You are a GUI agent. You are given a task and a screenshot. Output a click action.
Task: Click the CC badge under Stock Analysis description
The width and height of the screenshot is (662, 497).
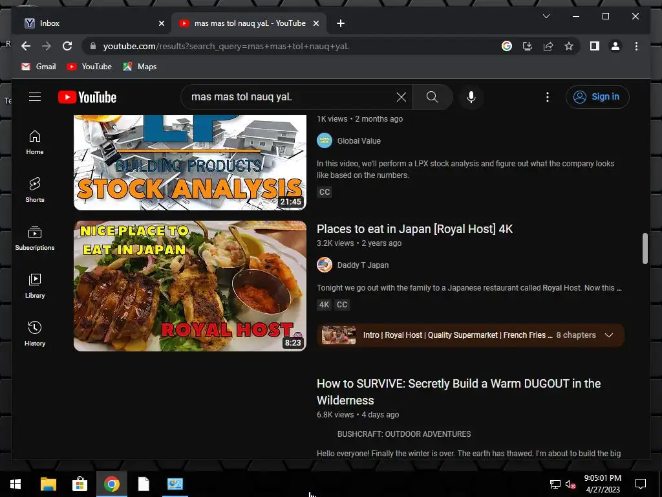pyautogui.click(x=325, y=192)
